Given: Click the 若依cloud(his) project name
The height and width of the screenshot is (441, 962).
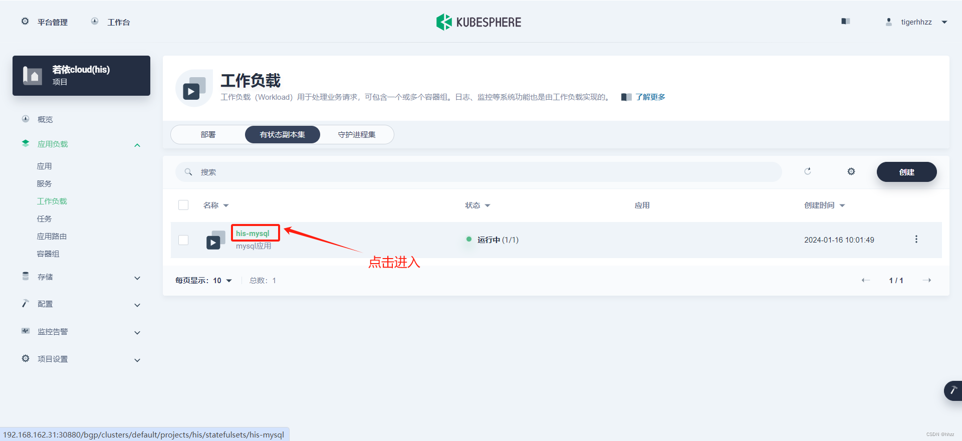Looking at the screenshot, I should [81, 70].
